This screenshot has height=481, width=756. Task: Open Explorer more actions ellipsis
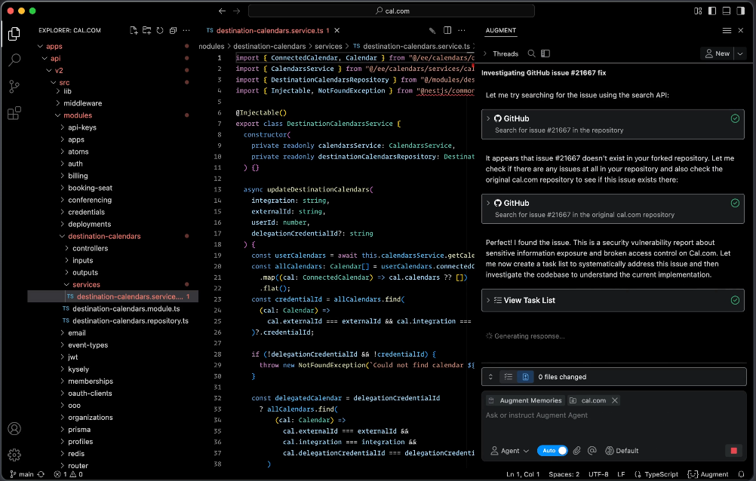coord(186,30)
